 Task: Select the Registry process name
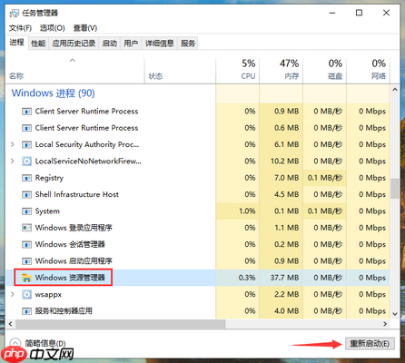(49, 178)
